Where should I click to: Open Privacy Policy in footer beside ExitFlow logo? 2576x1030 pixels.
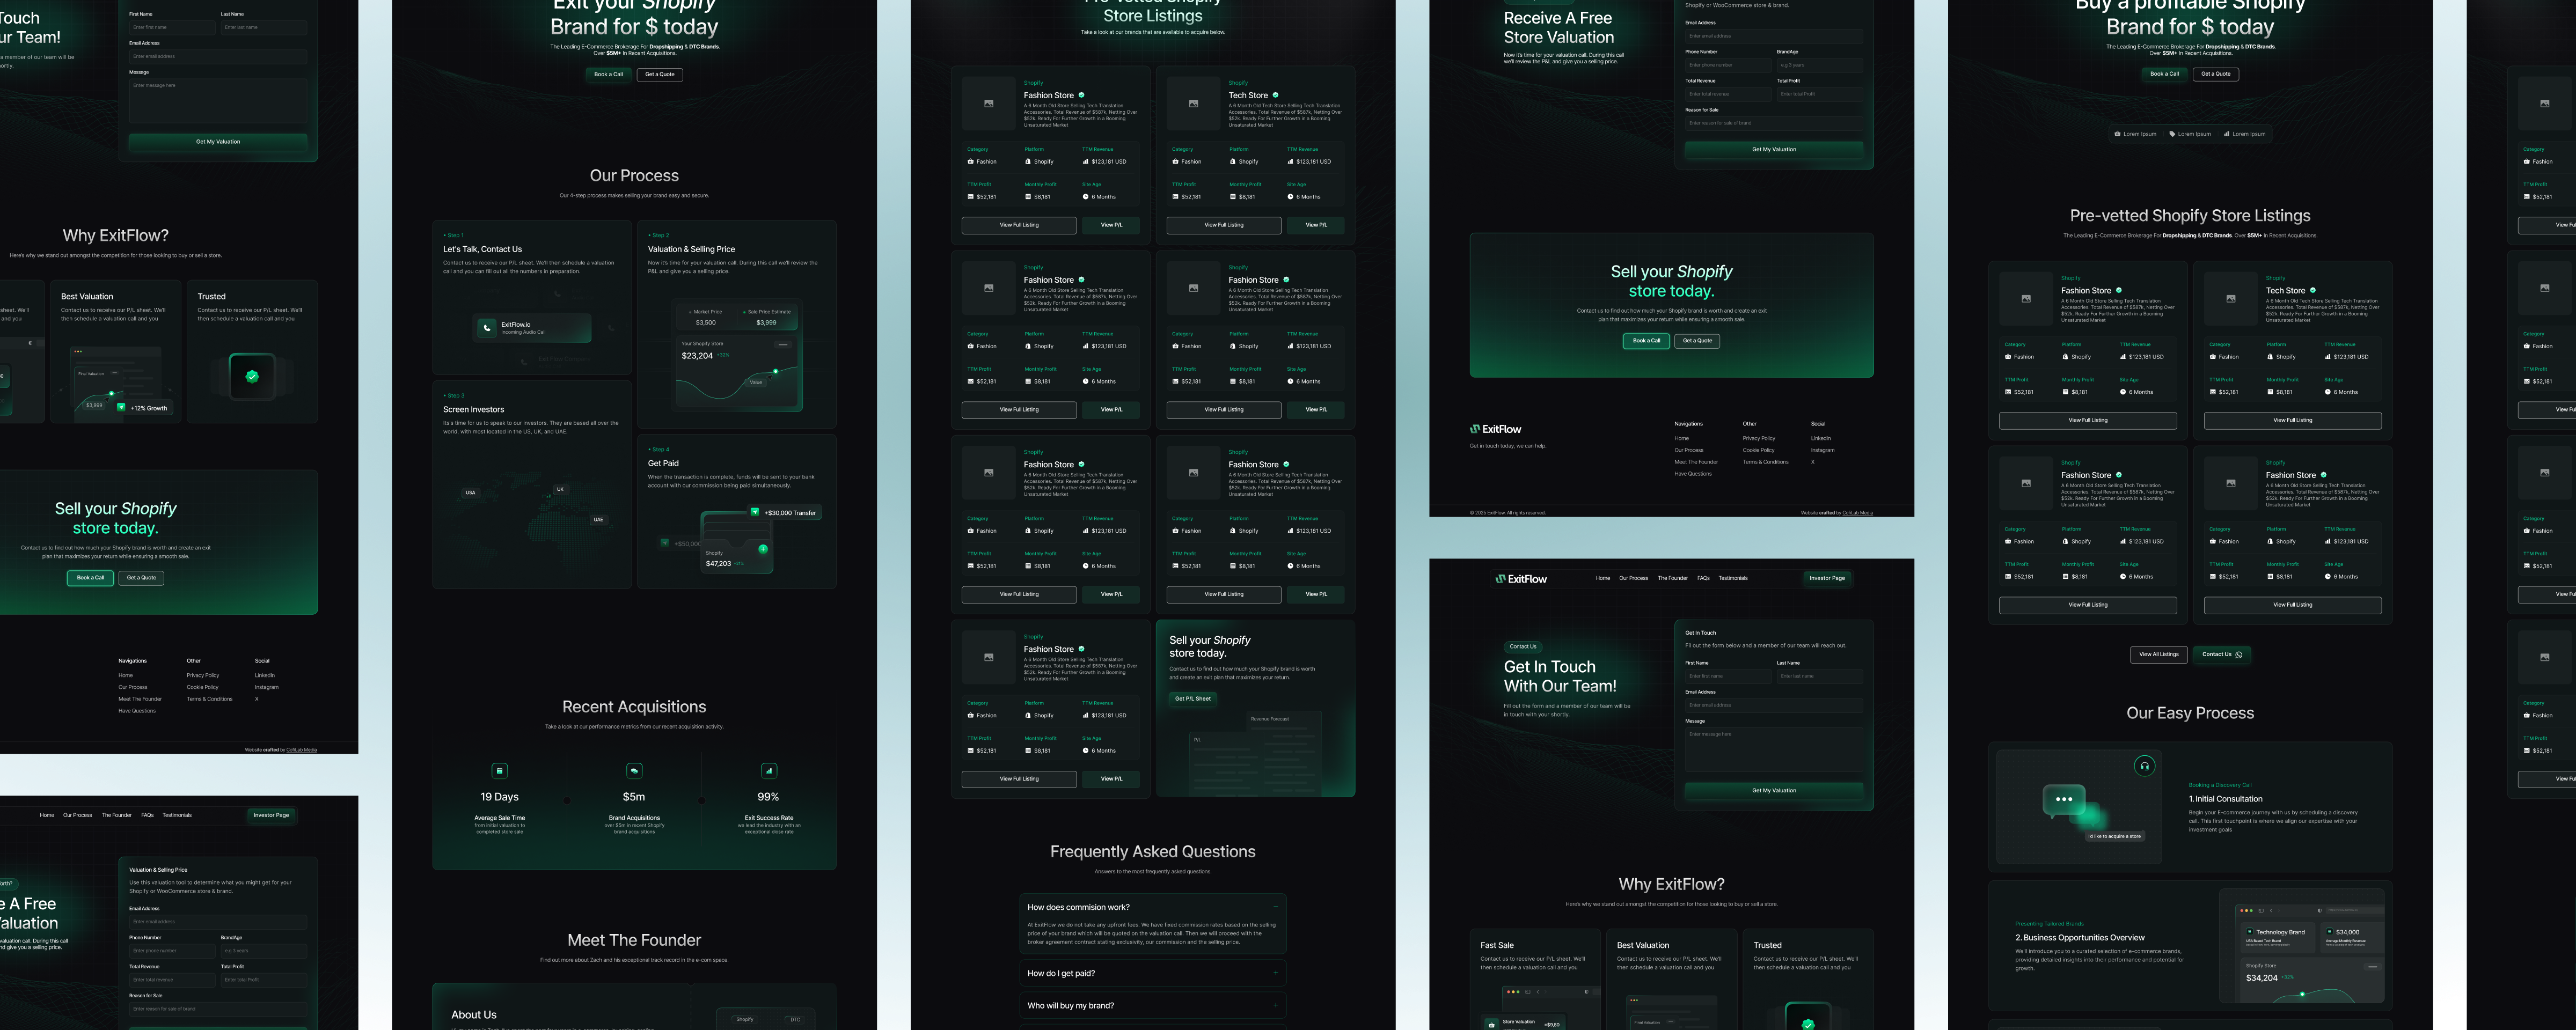pyautogui.click(x=1759, y=438)
